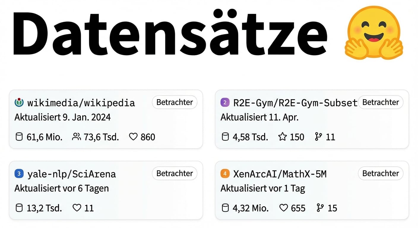Click the branch icon beside 15
This screenshot has height=228, width=418.
click(x=319, y=208)
